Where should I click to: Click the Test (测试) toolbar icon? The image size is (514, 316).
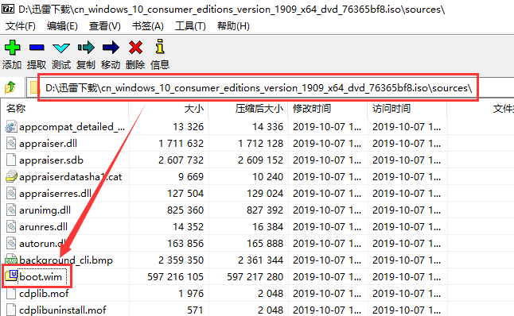[61, 48]
